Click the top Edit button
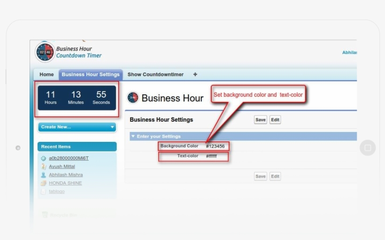Viewport: 385px width, 240px height. click(x=275, y=120)
